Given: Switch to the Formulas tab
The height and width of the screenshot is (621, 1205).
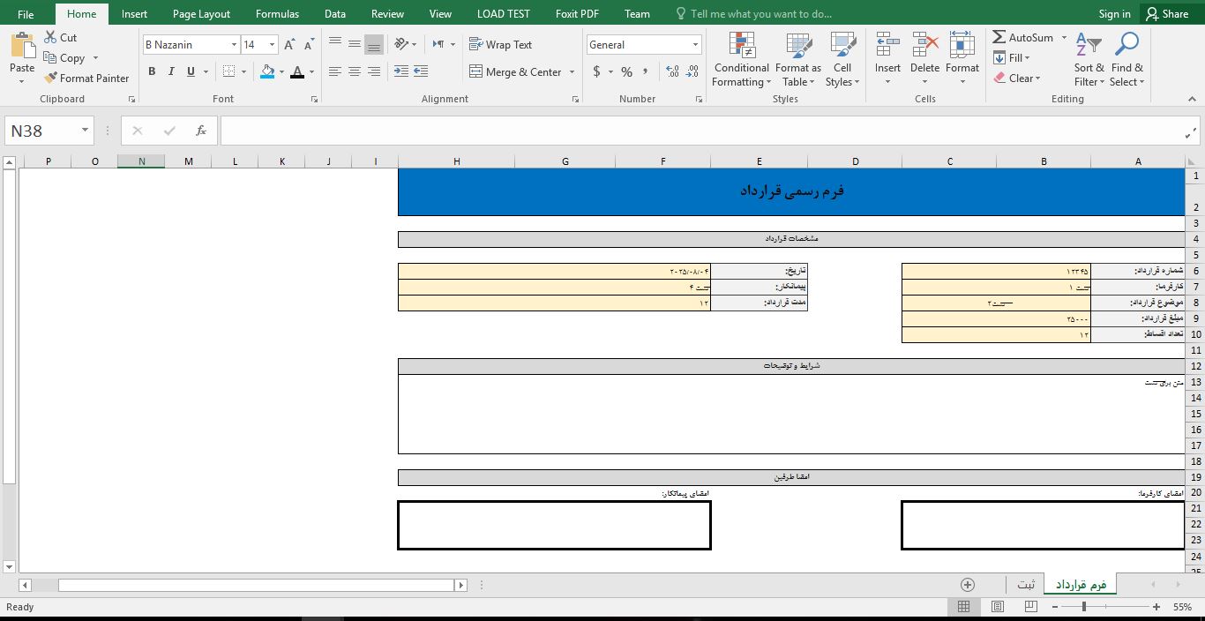Looking at the screenshot, I should point(277,14).
